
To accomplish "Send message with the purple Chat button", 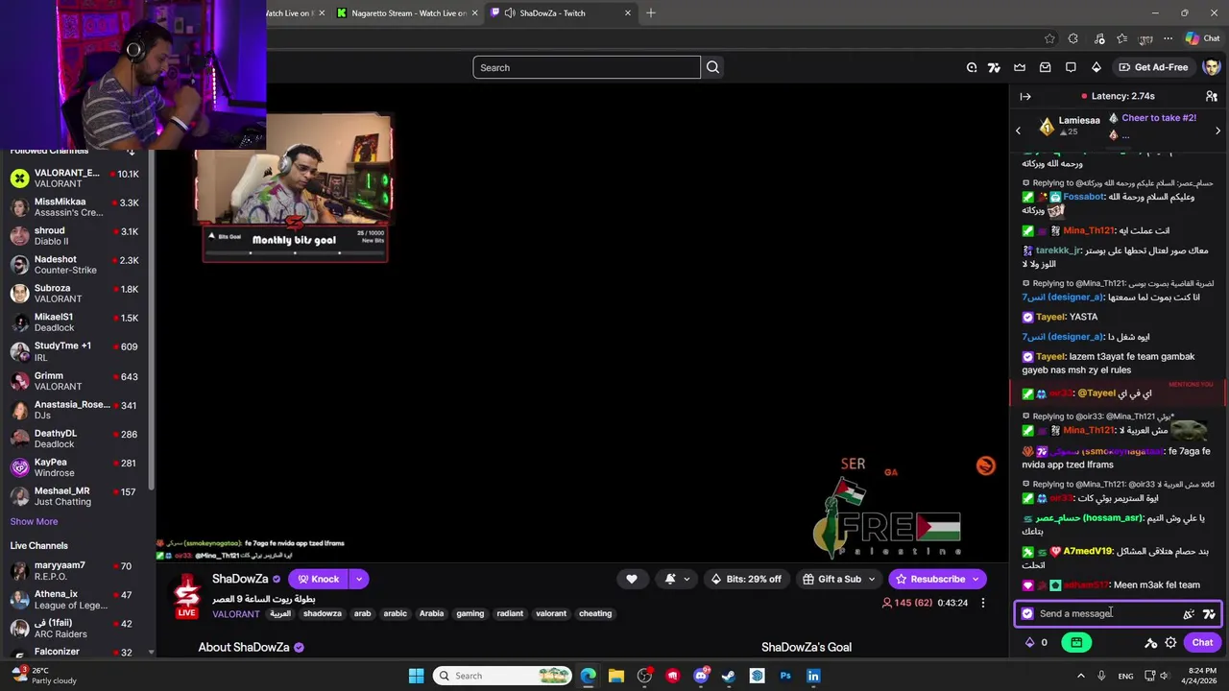I will (x=1202, y=643).
